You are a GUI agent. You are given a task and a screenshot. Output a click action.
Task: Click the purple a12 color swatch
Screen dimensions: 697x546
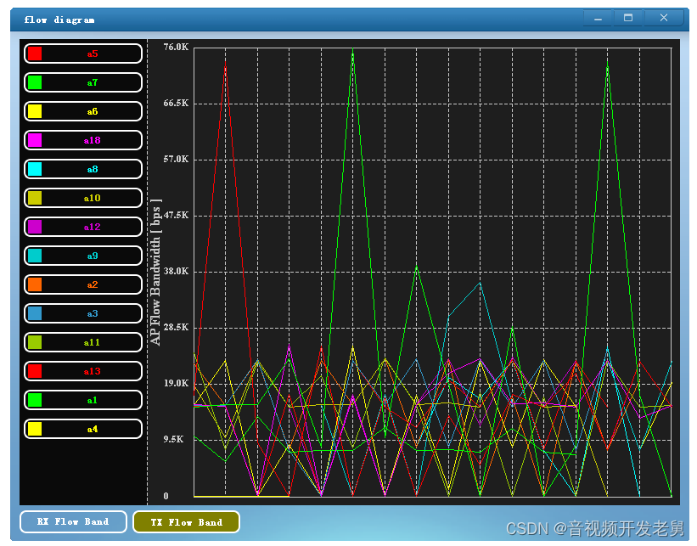(x=35, y=227)
